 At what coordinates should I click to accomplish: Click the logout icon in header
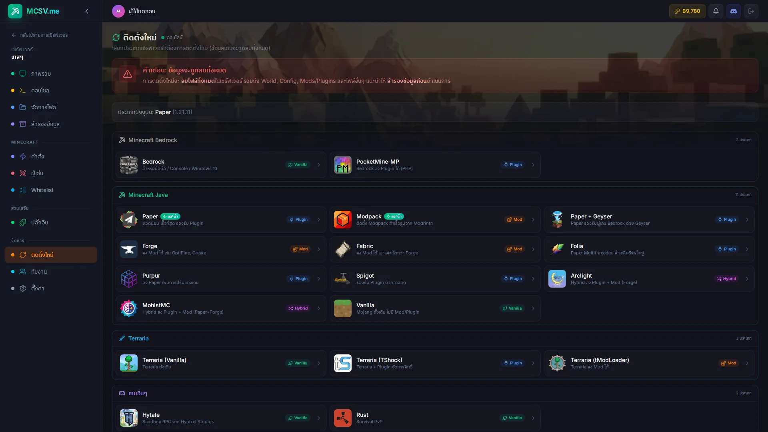tap(751, 11)
